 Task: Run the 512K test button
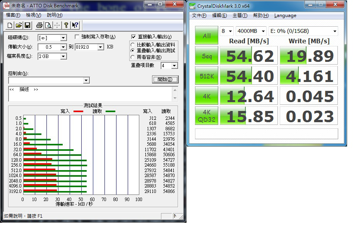coord(207,75)
